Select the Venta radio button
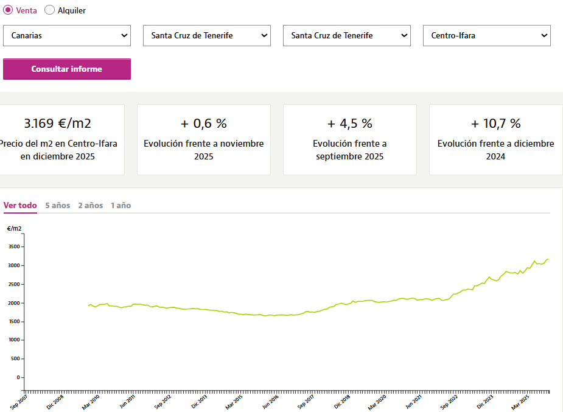Screen dimensions: 563x412 [9, 10]
